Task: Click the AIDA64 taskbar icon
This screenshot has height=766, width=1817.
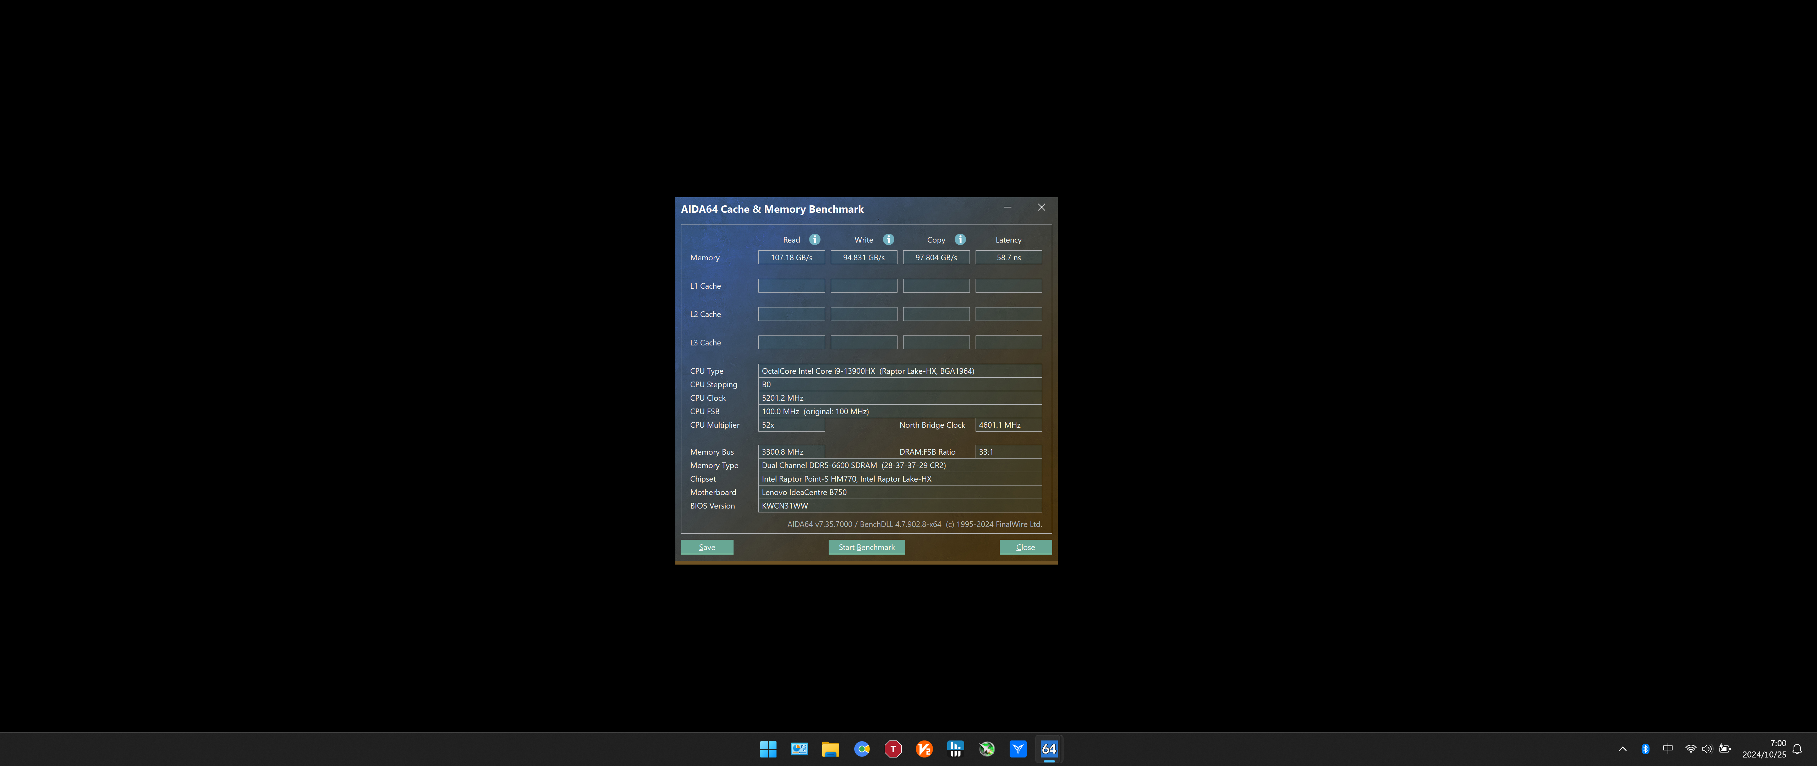Action: [x=1049, y=749]
